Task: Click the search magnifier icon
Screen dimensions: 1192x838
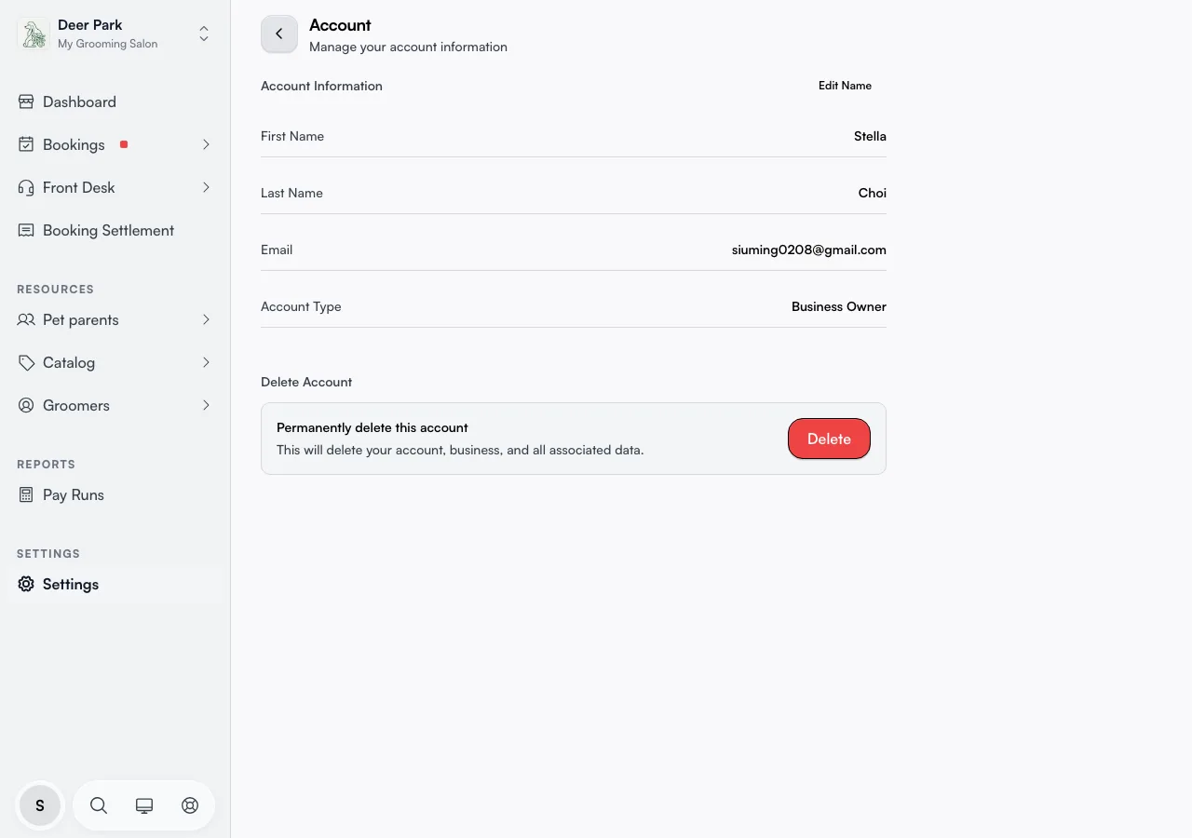Action: [99, 805]
